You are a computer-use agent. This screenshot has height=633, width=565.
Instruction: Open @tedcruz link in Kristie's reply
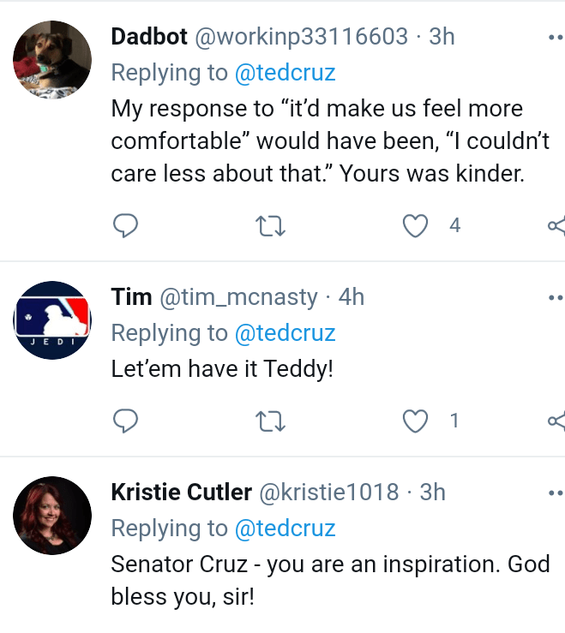(285, 528)
